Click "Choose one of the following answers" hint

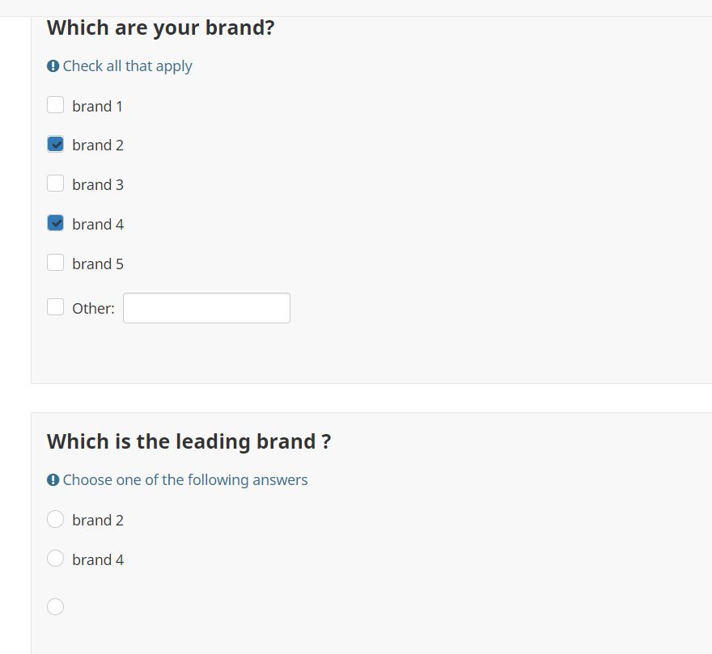[x=185, y=480]
